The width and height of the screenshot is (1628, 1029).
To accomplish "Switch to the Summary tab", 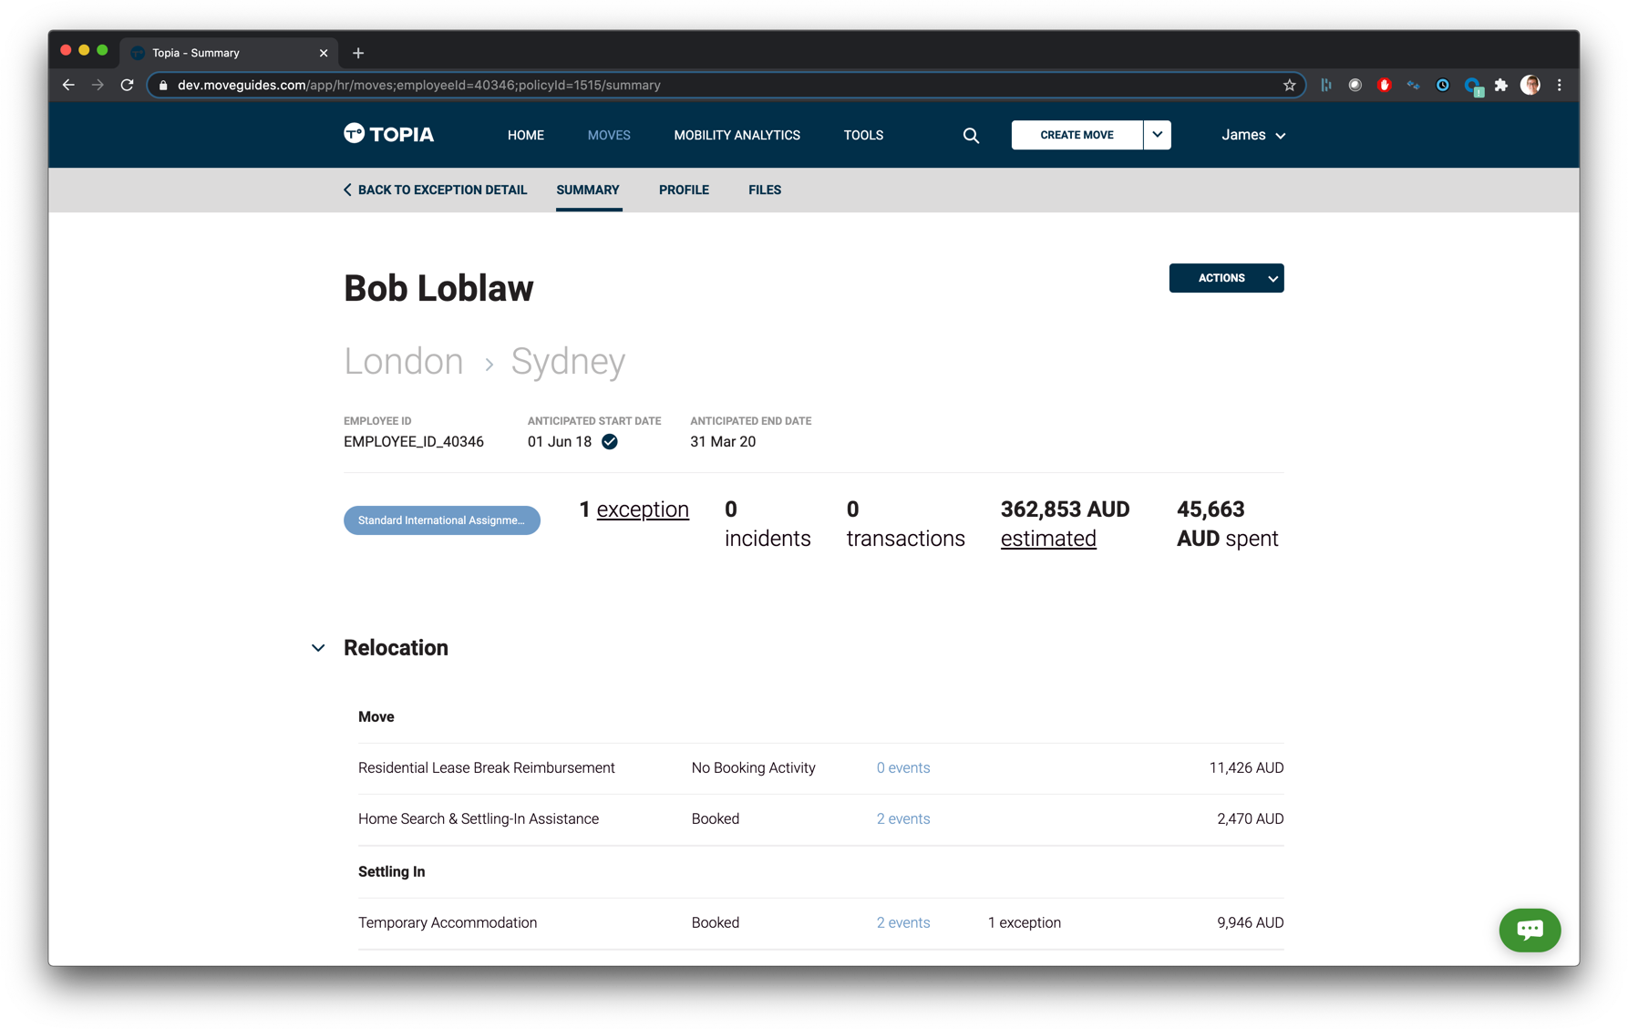I will [x=588, y=190].
